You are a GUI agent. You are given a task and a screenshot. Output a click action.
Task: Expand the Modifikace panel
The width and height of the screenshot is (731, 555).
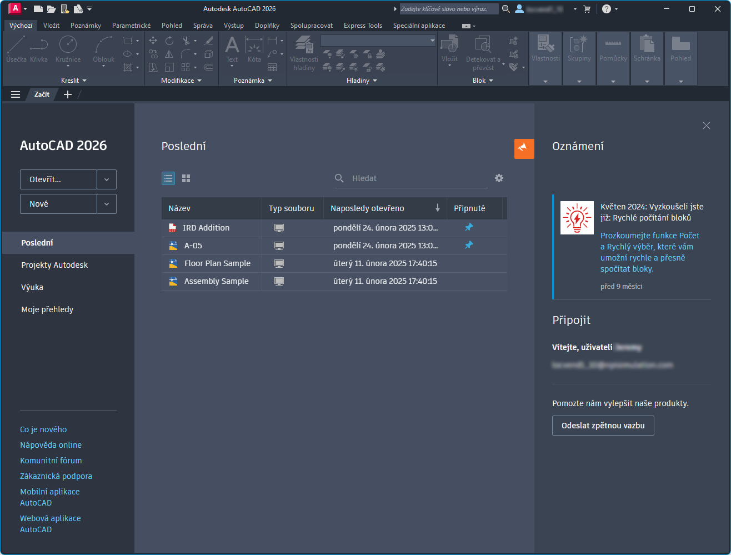click(181, 81)
